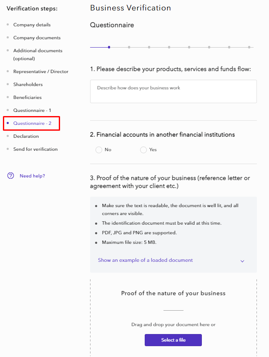Select the Questionnaire - 2 step

pos(32,123)
